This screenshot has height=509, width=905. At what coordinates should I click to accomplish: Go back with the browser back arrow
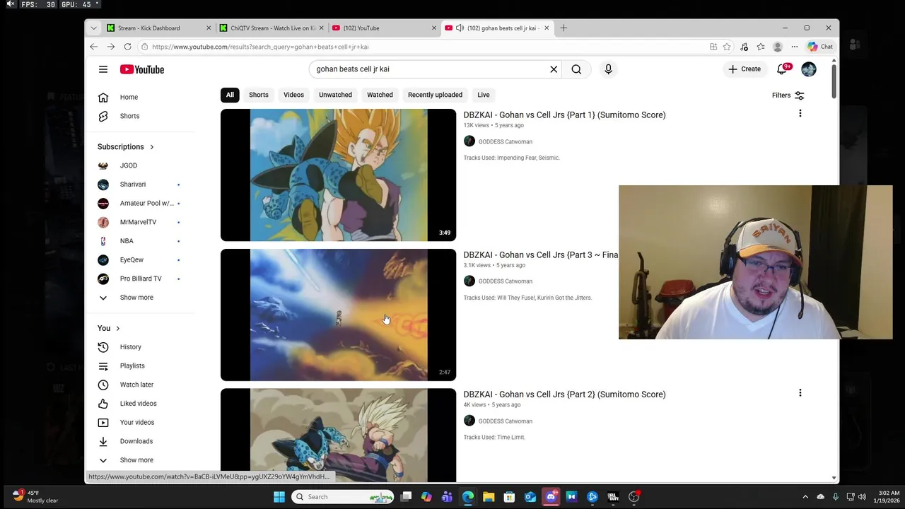[x=94, y=47]
